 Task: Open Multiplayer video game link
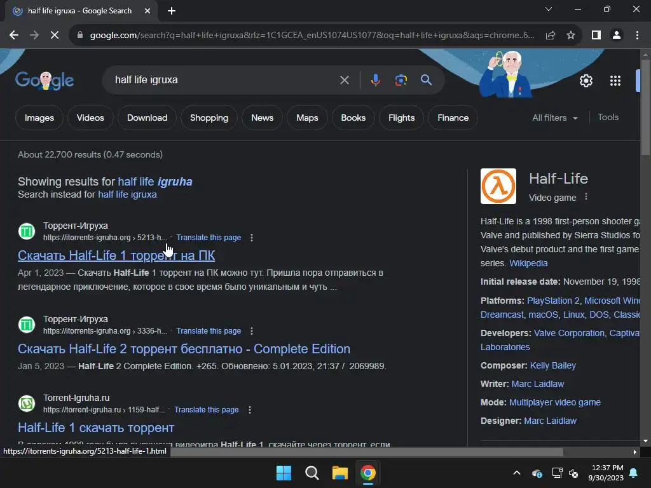[x=554, y=402]
